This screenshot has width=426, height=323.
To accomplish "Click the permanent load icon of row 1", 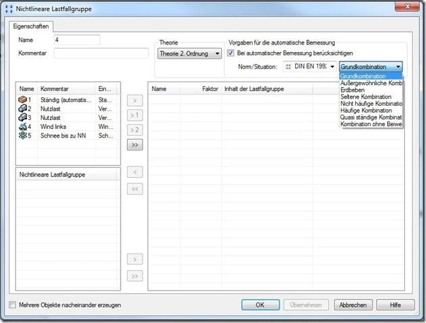I will tap(22, 100).
